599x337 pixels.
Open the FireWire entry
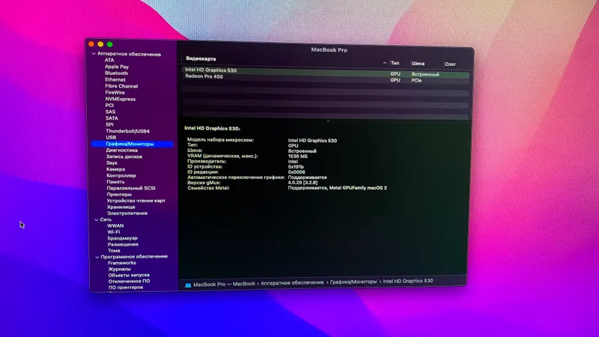coord(115,92)
